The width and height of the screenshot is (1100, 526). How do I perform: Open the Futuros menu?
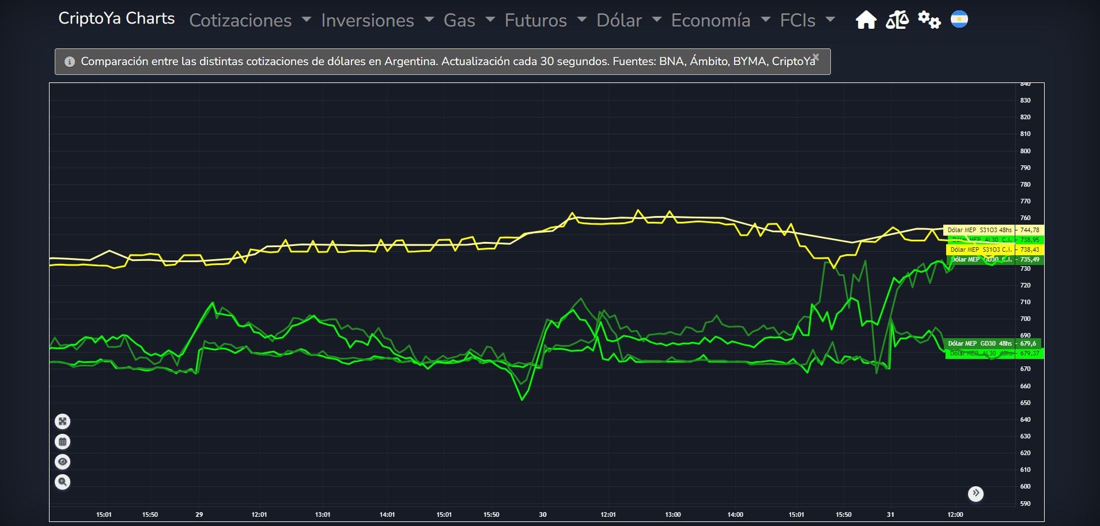(545, 20)
